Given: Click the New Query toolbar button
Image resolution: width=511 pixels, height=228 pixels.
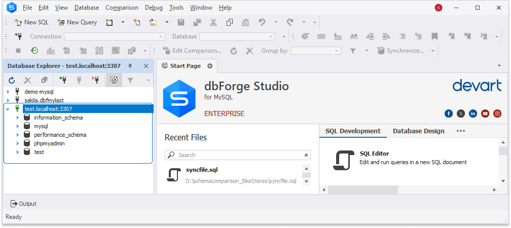Looking at the screenshot, I should point(77,22).
